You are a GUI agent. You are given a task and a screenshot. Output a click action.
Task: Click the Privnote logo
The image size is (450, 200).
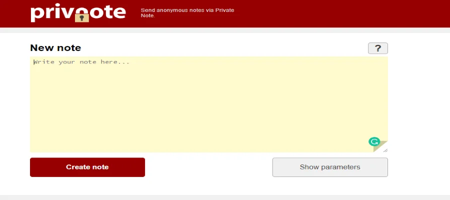78,13
